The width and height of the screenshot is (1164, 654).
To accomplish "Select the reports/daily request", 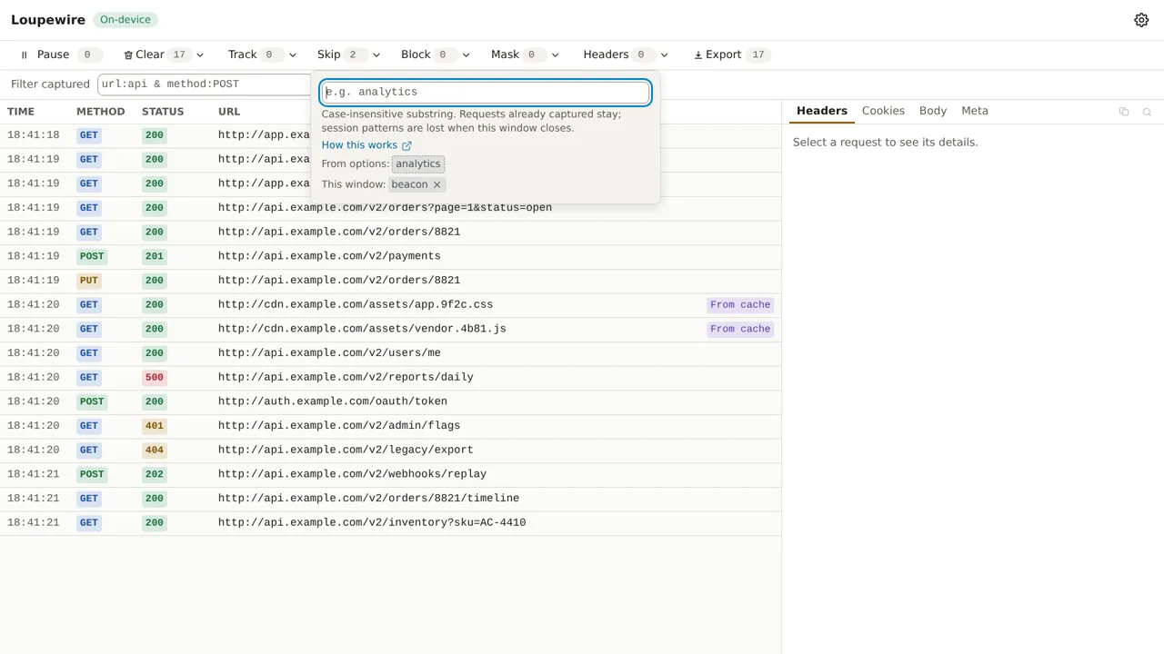I will [x=390, y=378].
